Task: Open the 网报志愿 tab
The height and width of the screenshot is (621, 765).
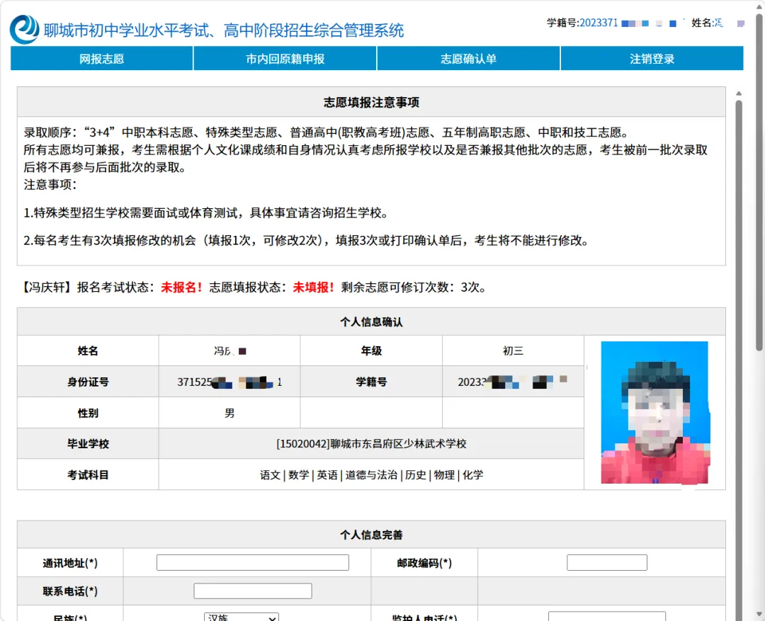Action: click(x=101, y=59)
